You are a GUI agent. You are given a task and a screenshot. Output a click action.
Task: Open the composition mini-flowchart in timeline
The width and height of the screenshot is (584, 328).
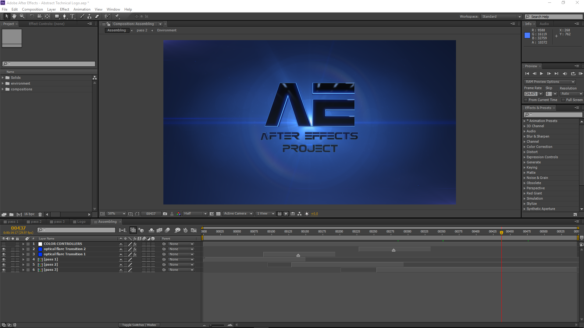point(123,230)
